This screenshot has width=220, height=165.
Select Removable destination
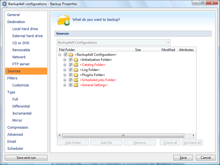click(x=21, y=50)
